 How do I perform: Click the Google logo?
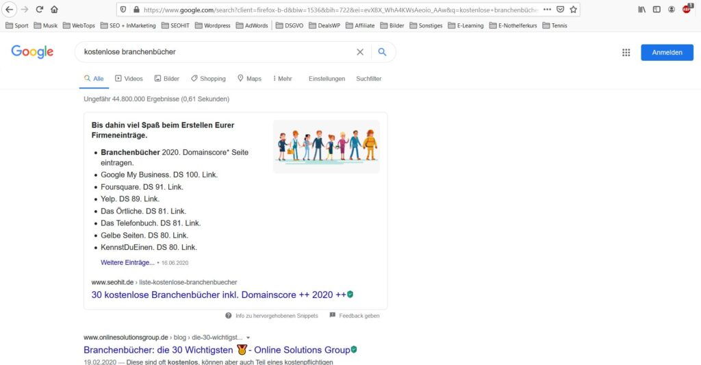32,52
